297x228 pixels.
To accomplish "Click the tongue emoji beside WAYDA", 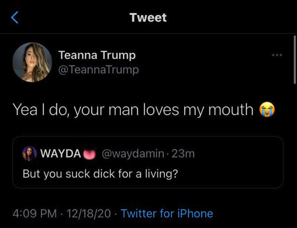I will point(89,154).
